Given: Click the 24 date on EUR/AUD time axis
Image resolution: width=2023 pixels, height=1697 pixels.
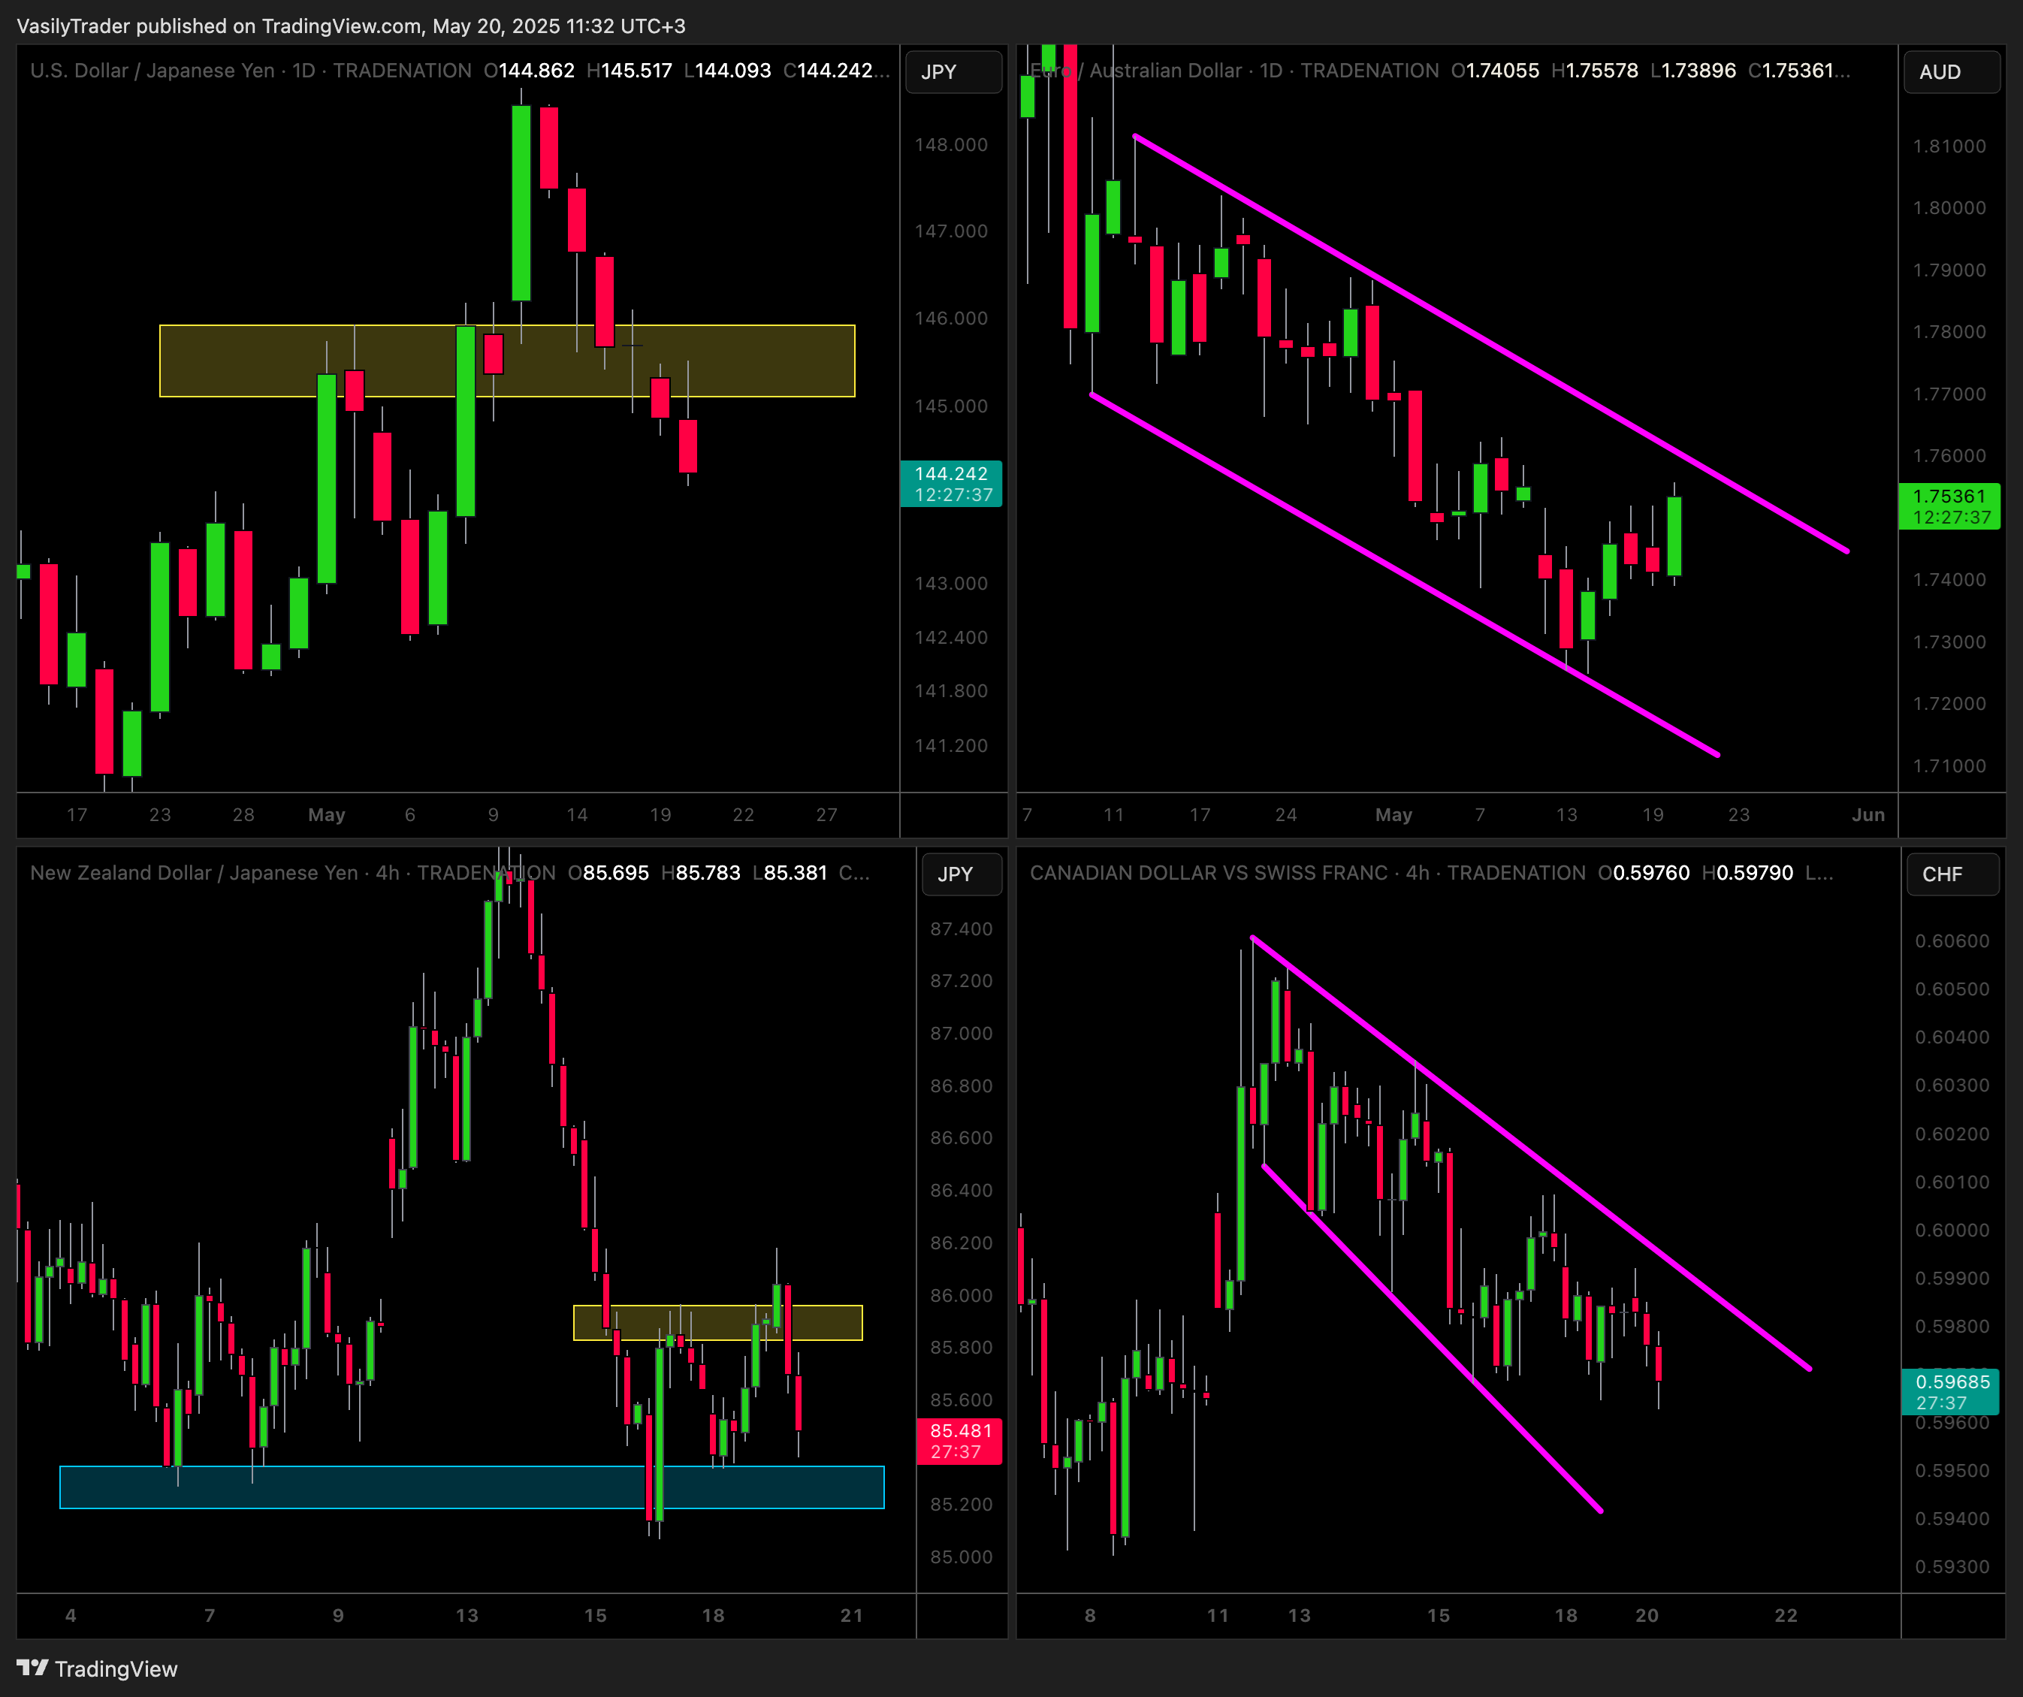Looking at the screenshot, I should [x=1286, y=815].
